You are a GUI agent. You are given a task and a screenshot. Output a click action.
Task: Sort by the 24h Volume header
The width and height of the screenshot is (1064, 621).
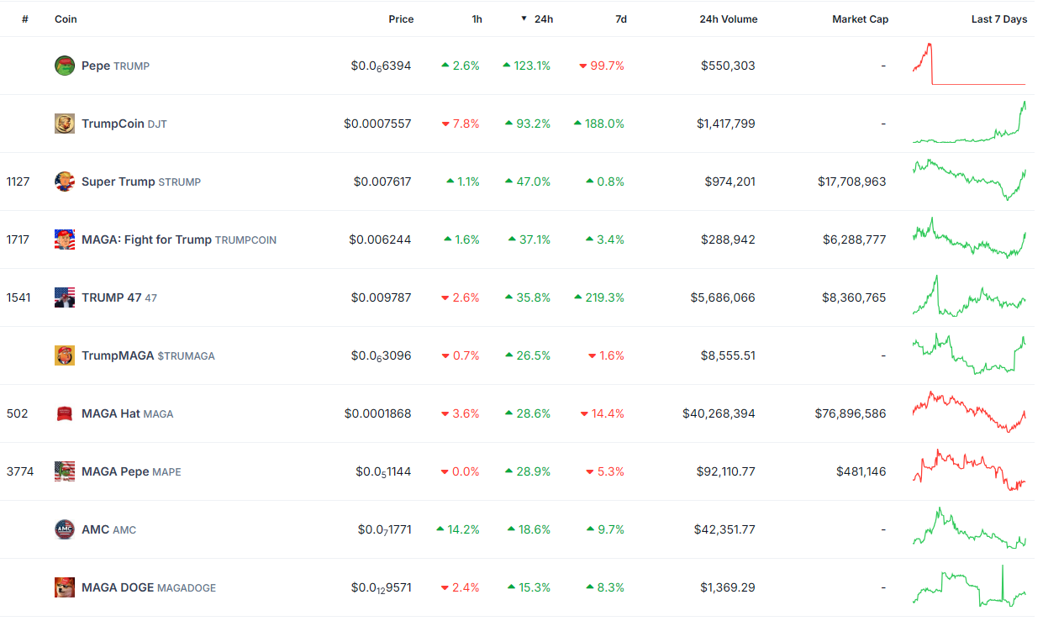click(x=728, y=19)
